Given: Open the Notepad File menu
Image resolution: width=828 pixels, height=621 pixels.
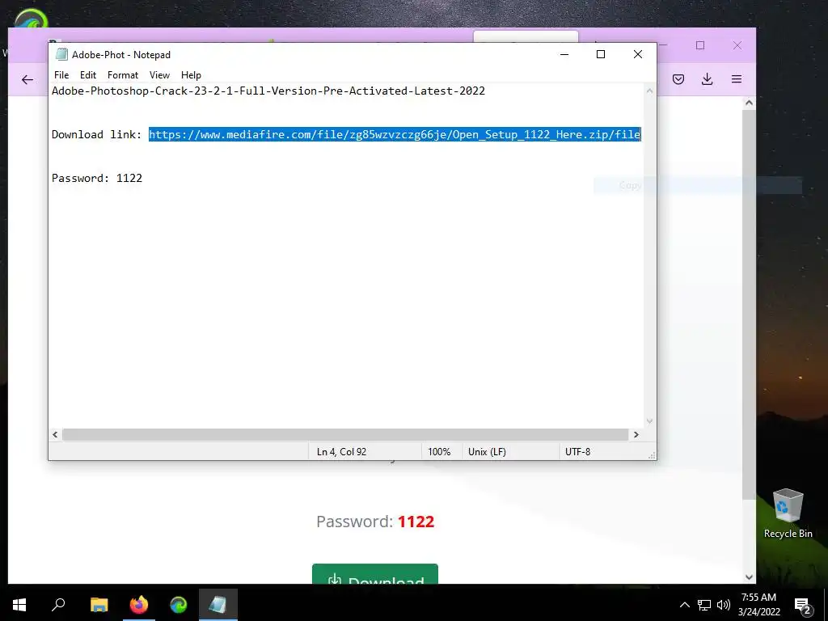Looking at the screenshot, I should click(x=61, y=75).
